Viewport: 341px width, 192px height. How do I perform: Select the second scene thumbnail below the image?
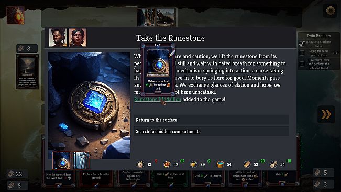81,161
